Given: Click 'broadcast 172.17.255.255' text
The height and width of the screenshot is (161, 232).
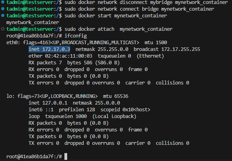Looking at the screenshot, I should coord(167,49).
